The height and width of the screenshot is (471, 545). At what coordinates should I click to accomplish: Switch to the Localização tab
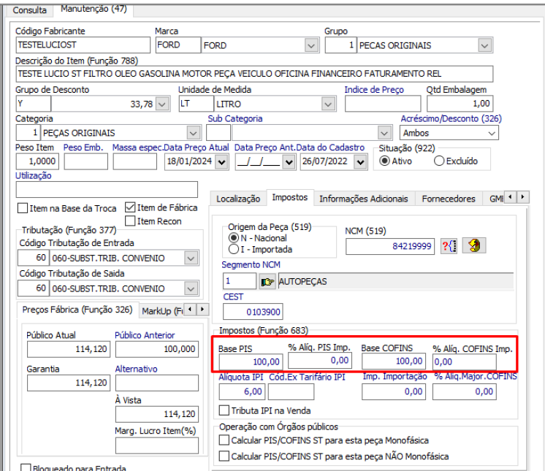238,199
